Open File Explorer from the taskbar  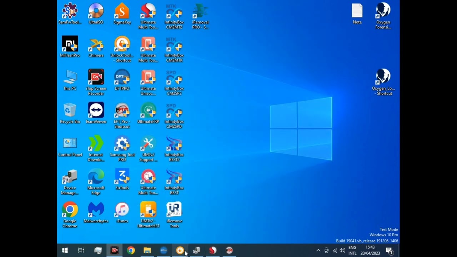tap(147, 251)
